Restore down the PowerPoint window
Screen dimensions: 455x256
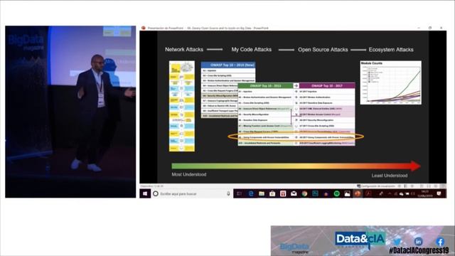pyautogui.click(x=430, y=28)
